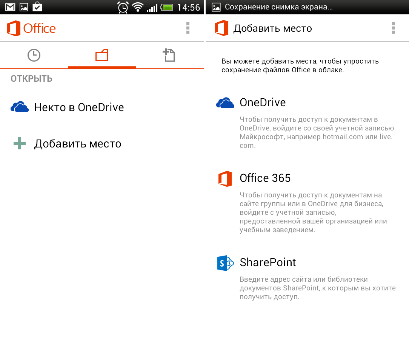Viewport: 409px width, 363px height.
Task: Tap the green plus icon
Action: pos(20,143)
